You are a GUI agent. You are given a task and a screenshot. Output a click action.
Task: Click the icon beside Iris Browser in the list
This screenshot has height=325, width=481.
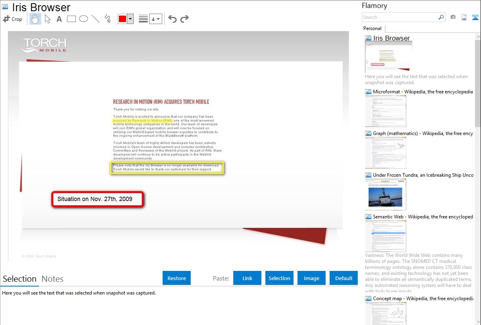pyautogui.click(x=368, y=38)
